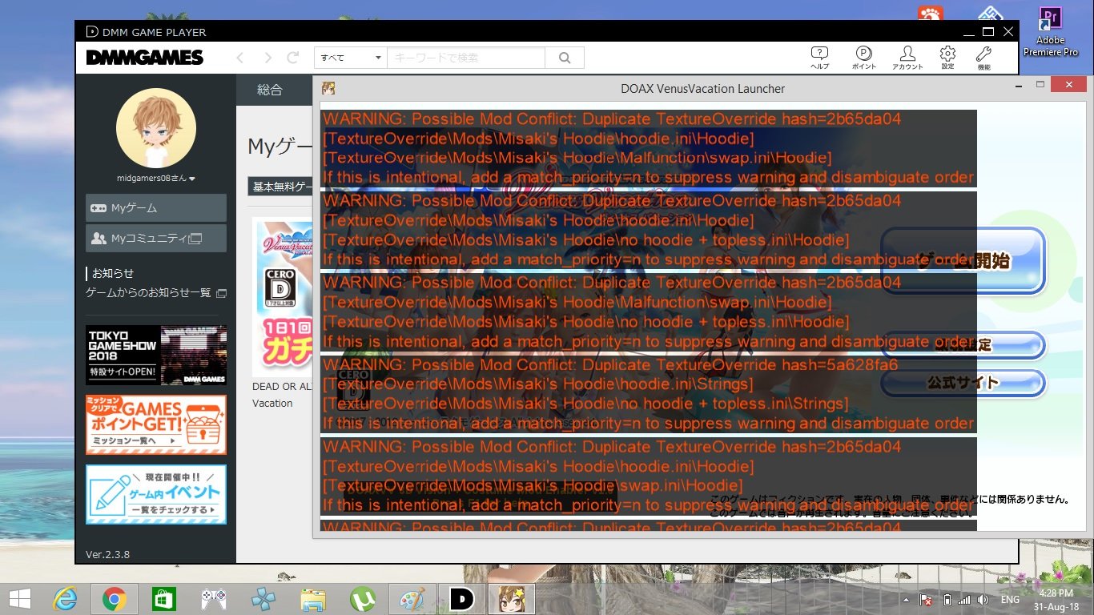This screenshot has width=1094, height=615.
Task: Click the back navigation arrow
Action: [x=240, y=58]
